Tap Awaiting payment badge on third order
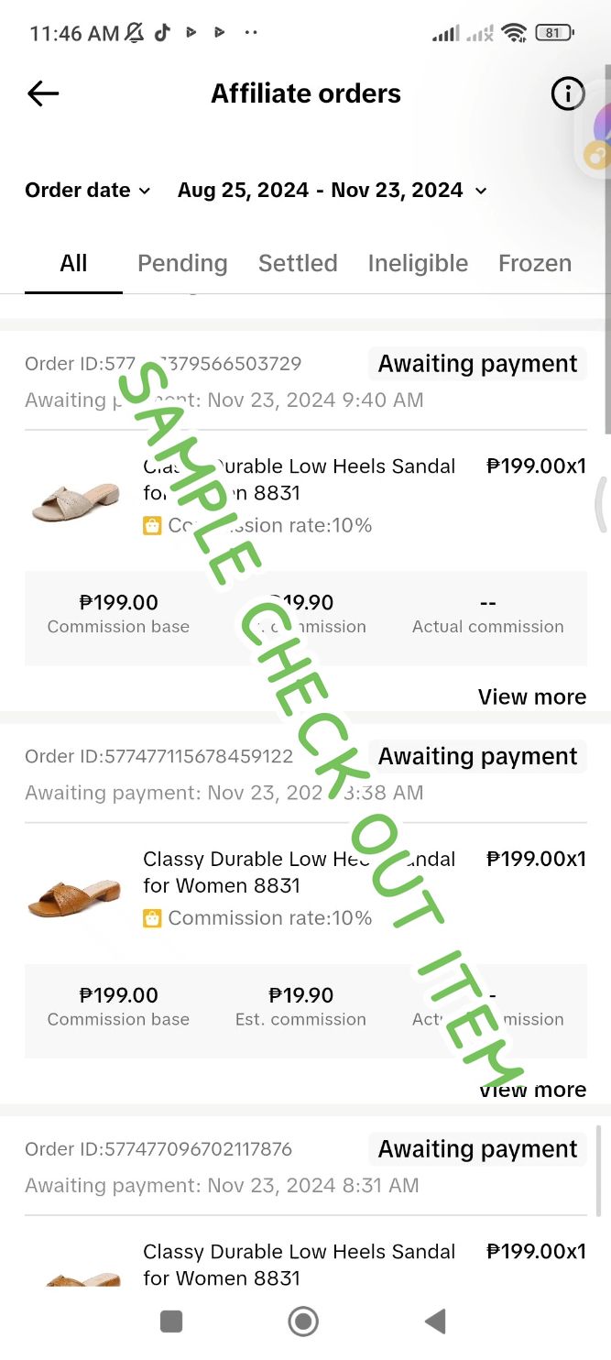 [477, 1149]
